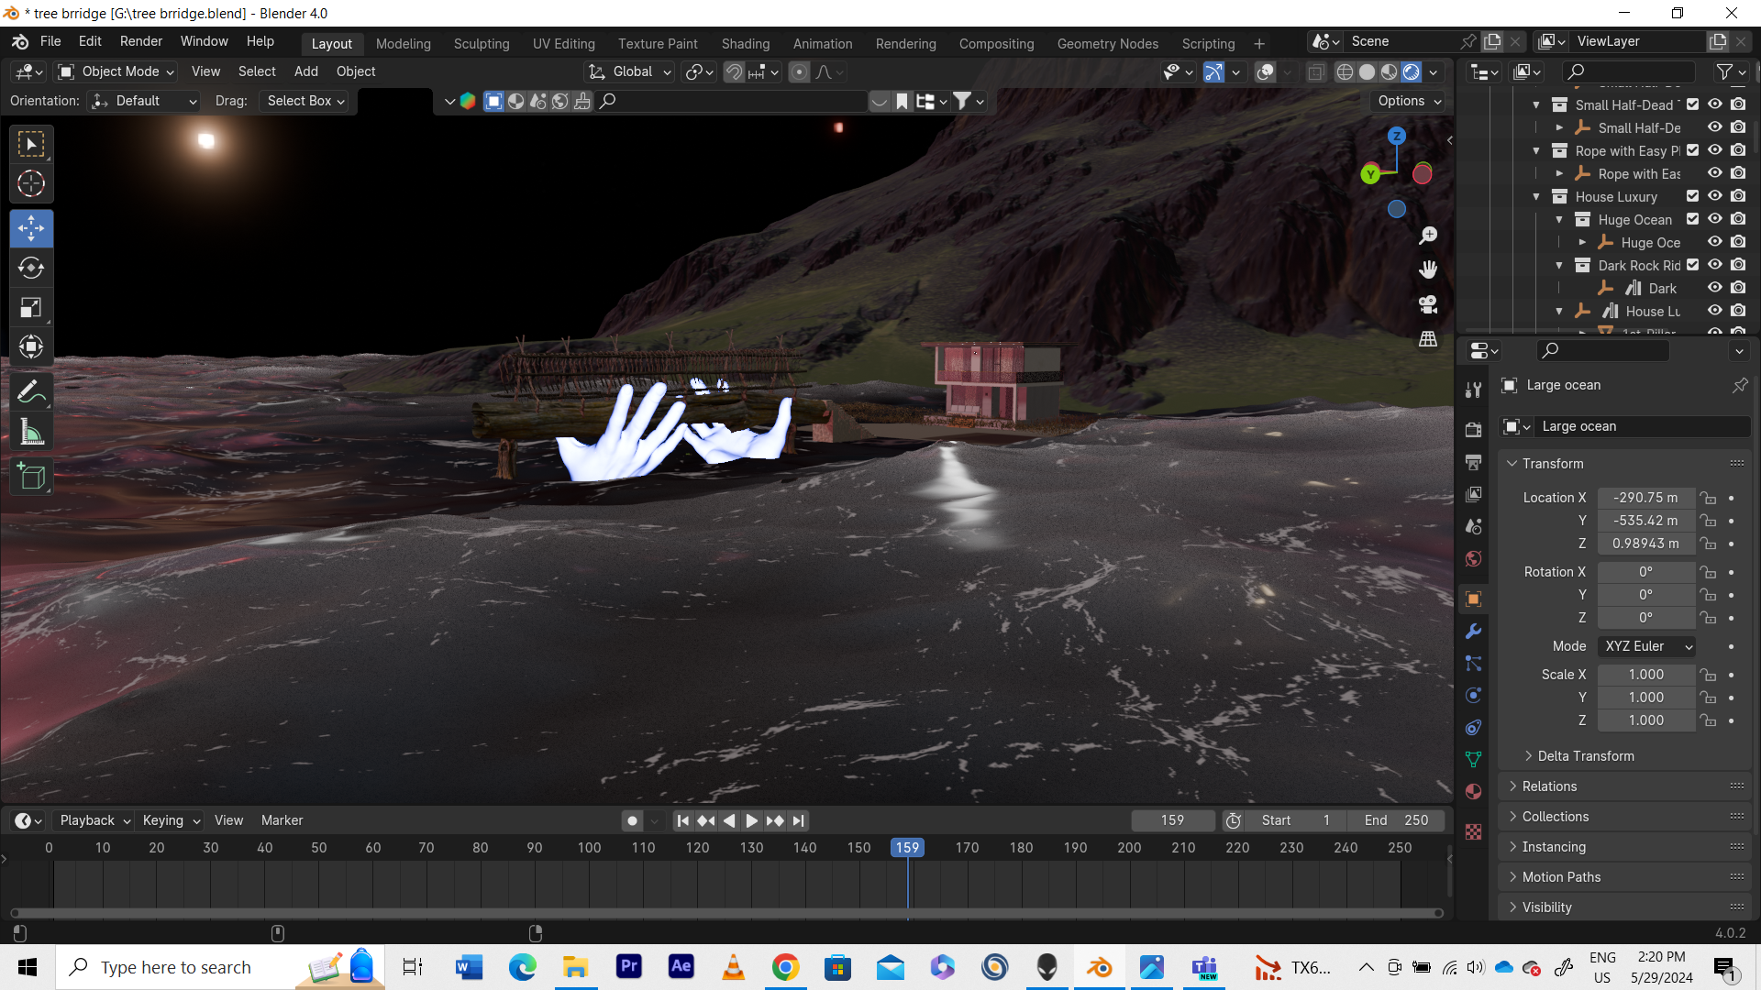Pick the Scale tool

point(31,307)
